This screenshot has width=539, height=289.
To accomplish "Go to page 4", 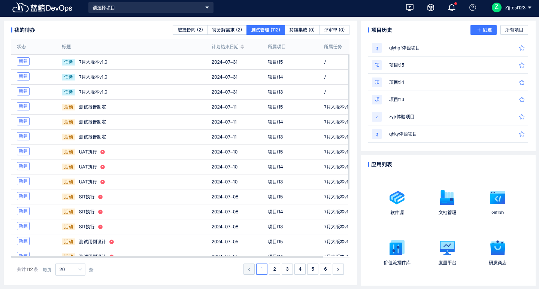I will pos(300,269).
